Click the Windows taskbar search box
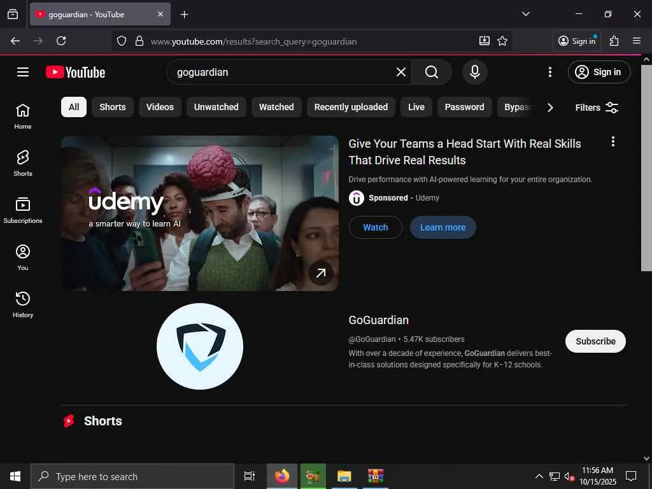 click(132, 476)
